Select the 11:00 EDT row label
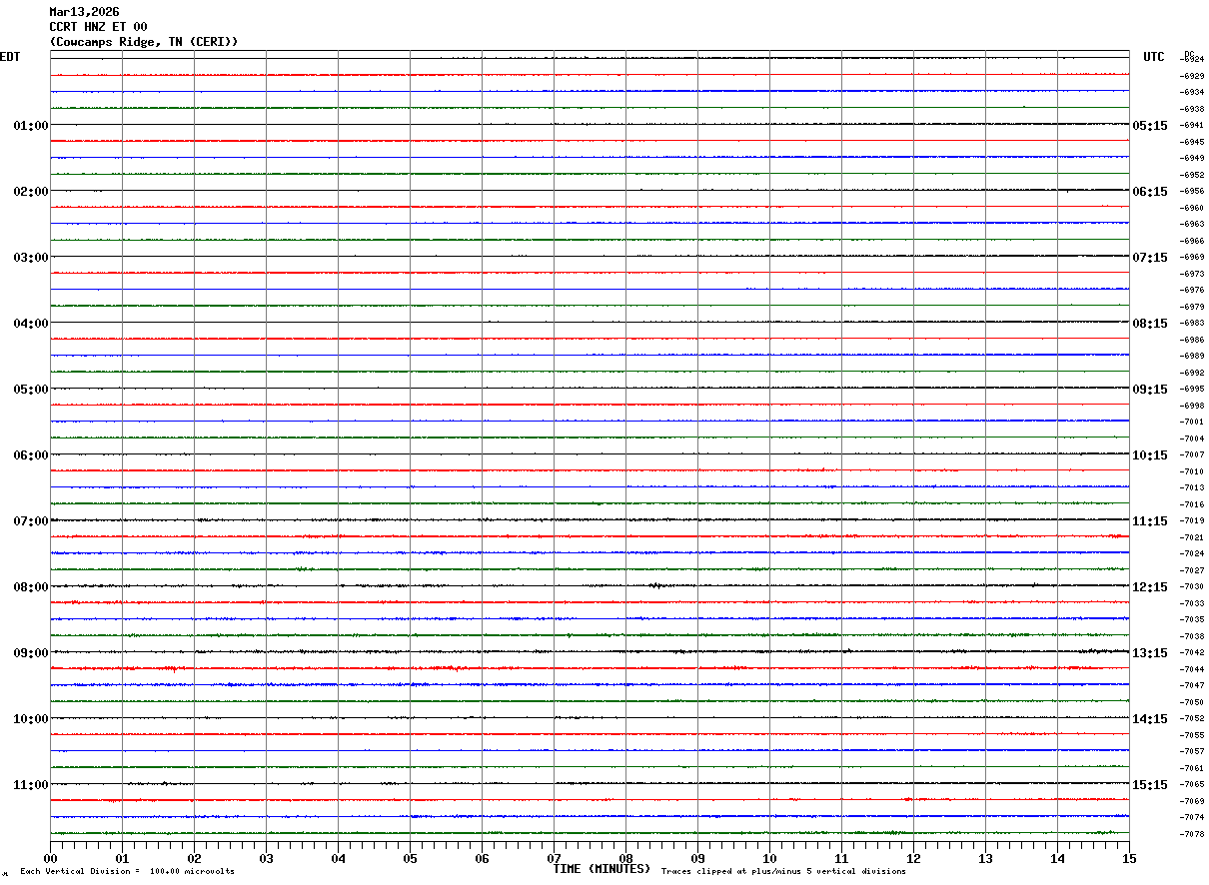Screen dimensions: 1209x885 click(31, 785)
